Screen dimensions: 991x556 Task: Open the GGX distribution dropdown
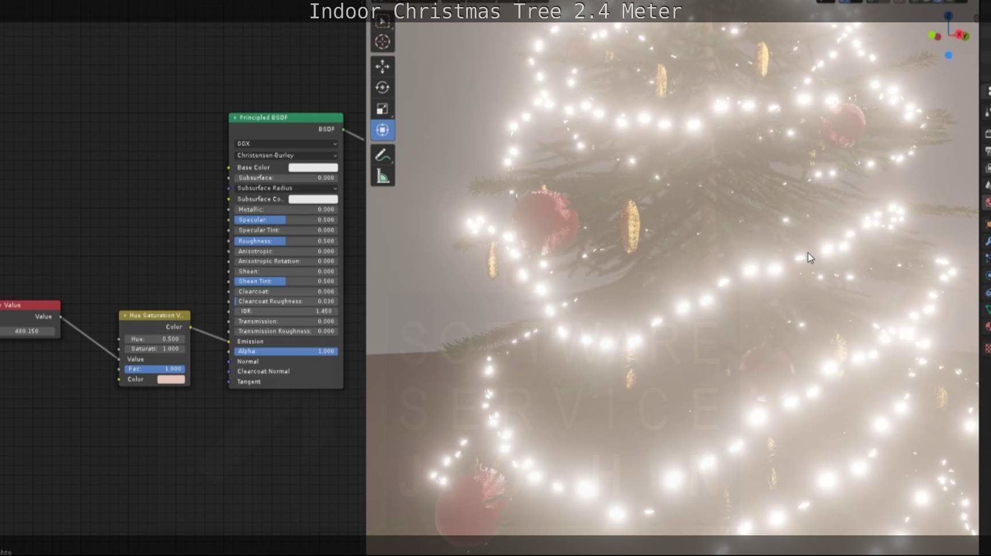pos(286,144)
